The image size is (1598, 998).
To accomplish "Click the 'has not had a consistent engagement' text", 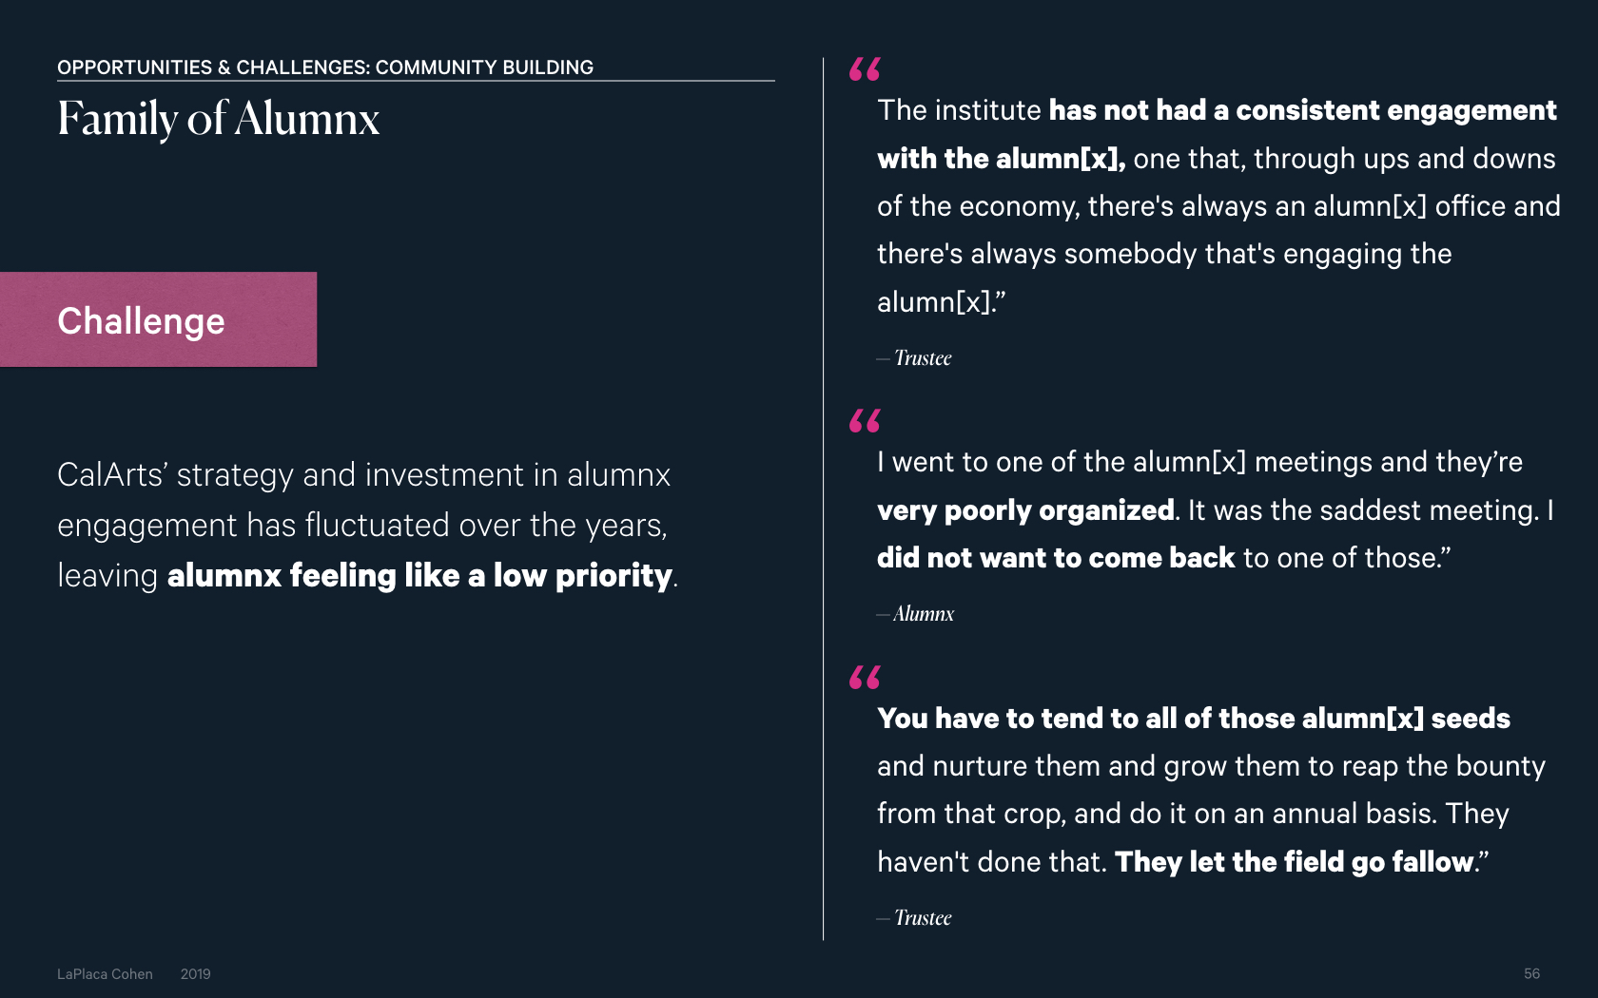I will click(1302, 111).
